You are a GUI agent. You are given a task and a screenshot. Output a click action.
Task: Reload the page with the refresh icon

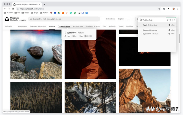(x=13, y=9)
